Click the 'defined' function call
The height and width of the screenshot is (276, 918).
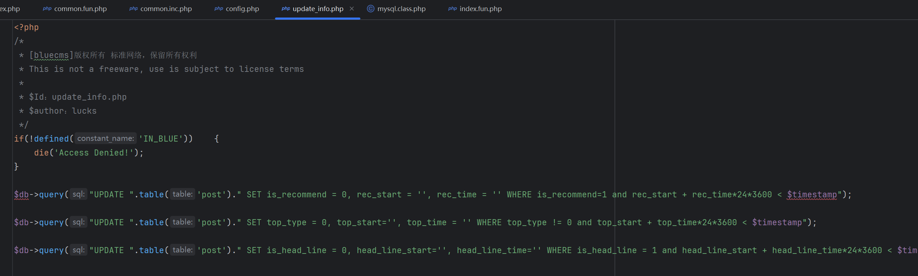coord(51,139)
